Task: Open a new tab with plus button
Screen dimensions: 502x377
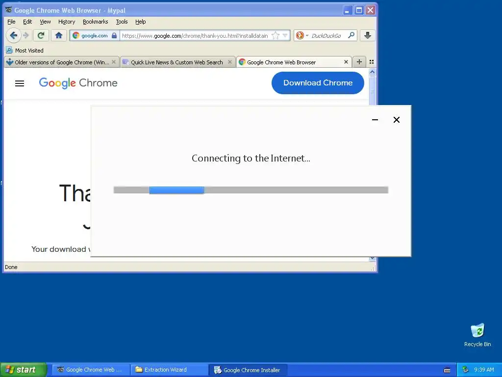Action: (359, 62)
